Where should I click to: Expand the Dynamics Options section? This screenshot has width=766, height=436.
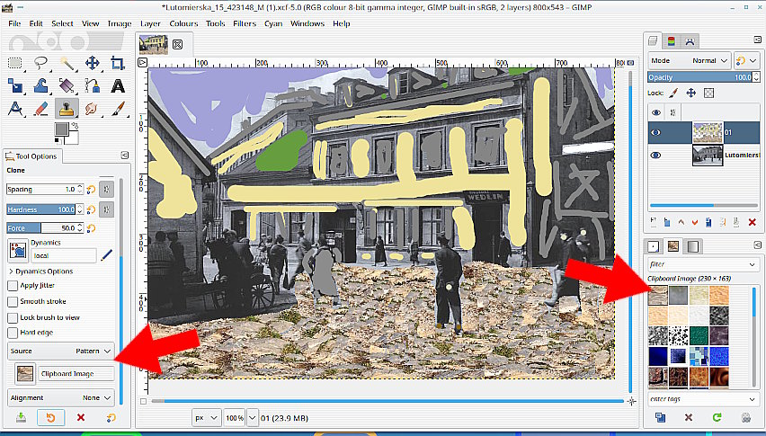click(x=41, y=271)
